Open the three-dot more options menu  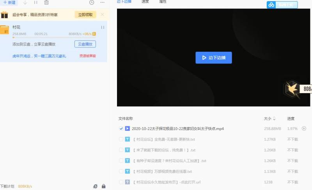102,2
